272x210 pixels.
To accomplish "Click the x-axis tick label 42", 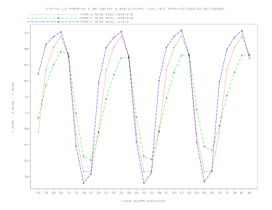I will pyautogui.click(x=144, y=193).
